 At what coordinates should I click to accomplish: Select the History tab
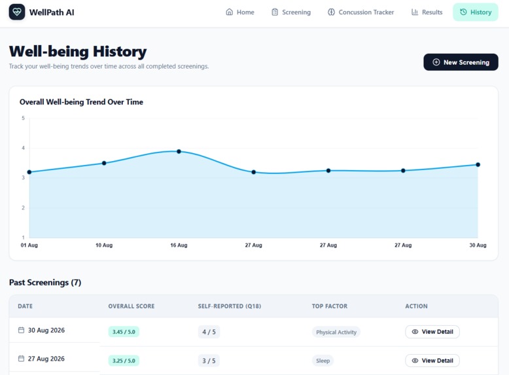[476, 12]
